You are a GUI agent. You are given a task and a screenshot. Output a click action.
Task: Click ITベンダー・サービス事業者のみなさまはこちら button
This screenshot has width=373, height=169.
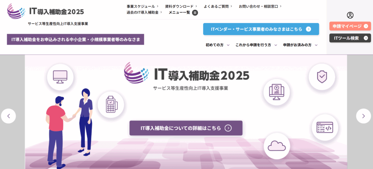[x=261, y=29]
